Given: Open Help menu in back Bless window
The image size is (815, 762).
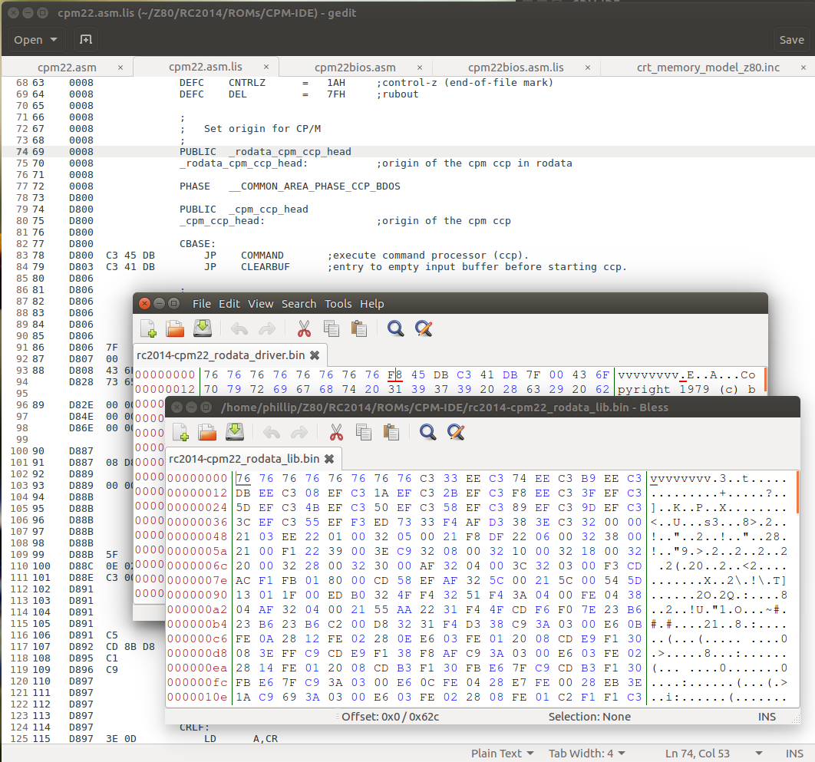Looking at the screenshot, I should pyautogui.click(x=372, y=304).
